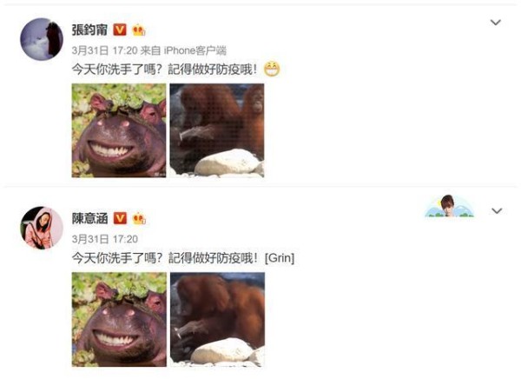521x379 pixels.
Task: Click the crown membership icon beside 張鈞甯
Action: pos(139,30)
